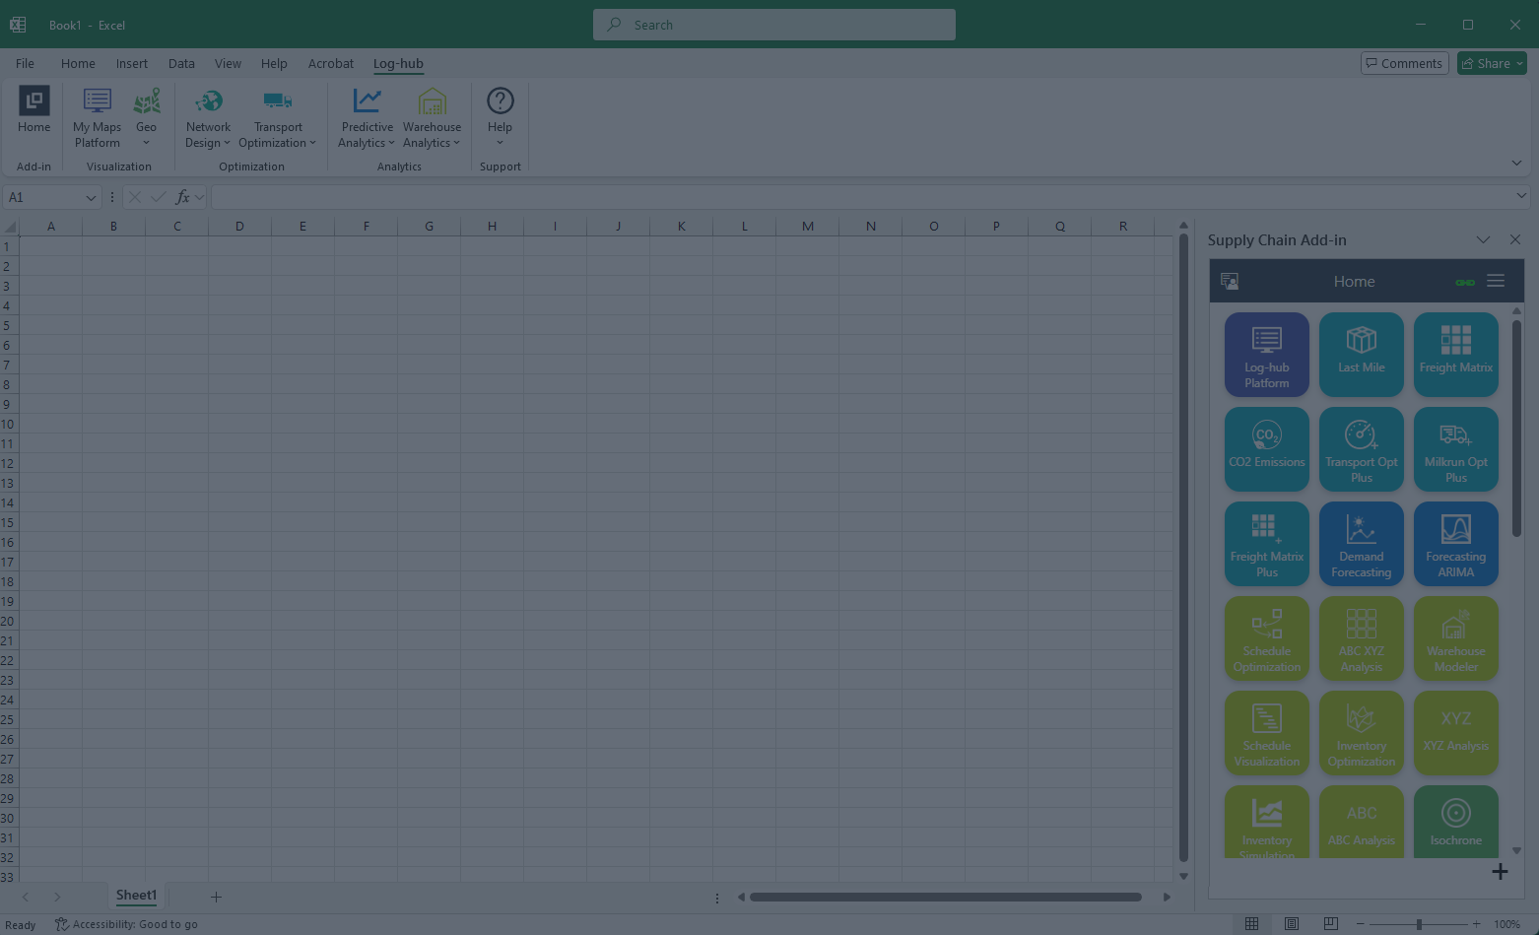
Task: Switch to Page Break Preview
Action: point(1330,923)
